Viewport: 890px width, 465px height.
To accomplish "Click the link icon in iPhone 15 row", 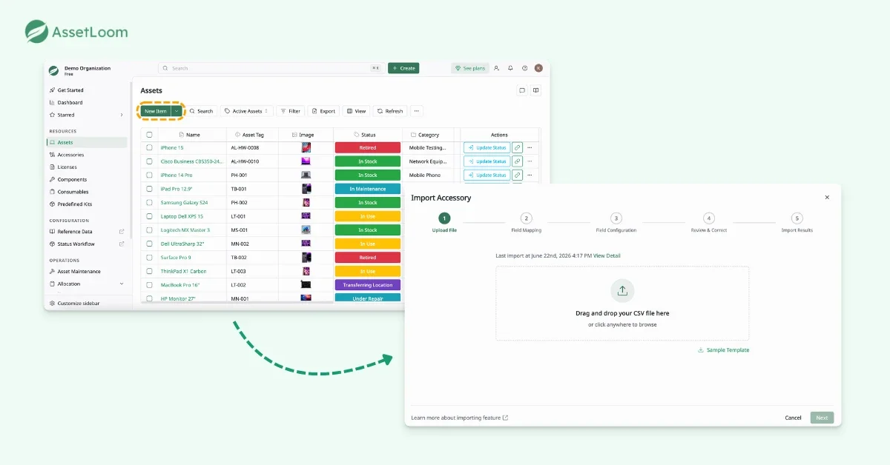I will click(517, 147).
